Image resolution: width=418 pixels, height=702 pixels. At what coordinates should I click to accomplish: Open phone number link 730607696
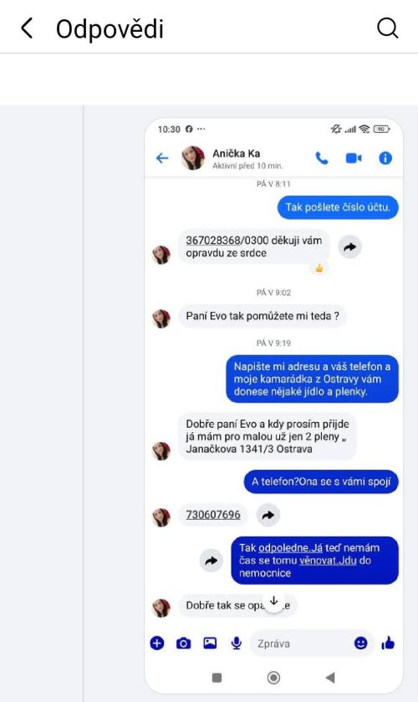tap(213, 515)
